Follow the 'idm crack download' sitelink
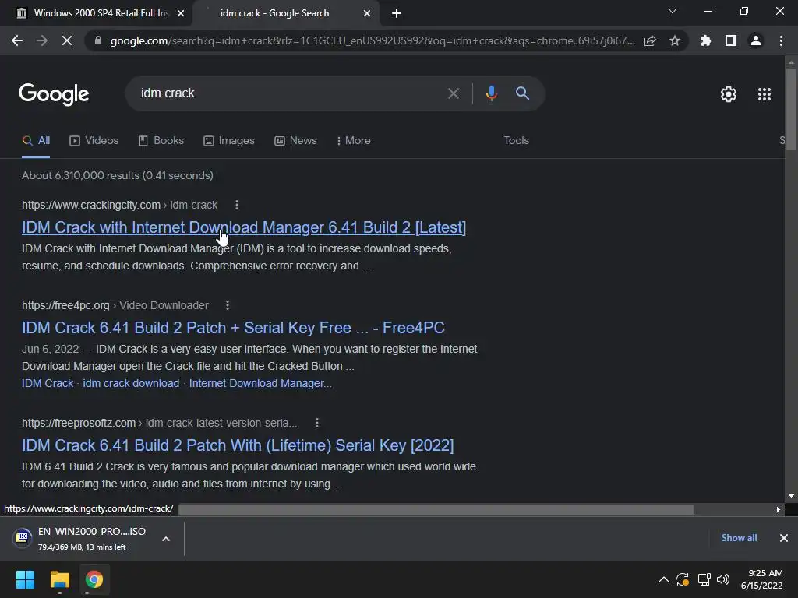 (x=131, y=383)
